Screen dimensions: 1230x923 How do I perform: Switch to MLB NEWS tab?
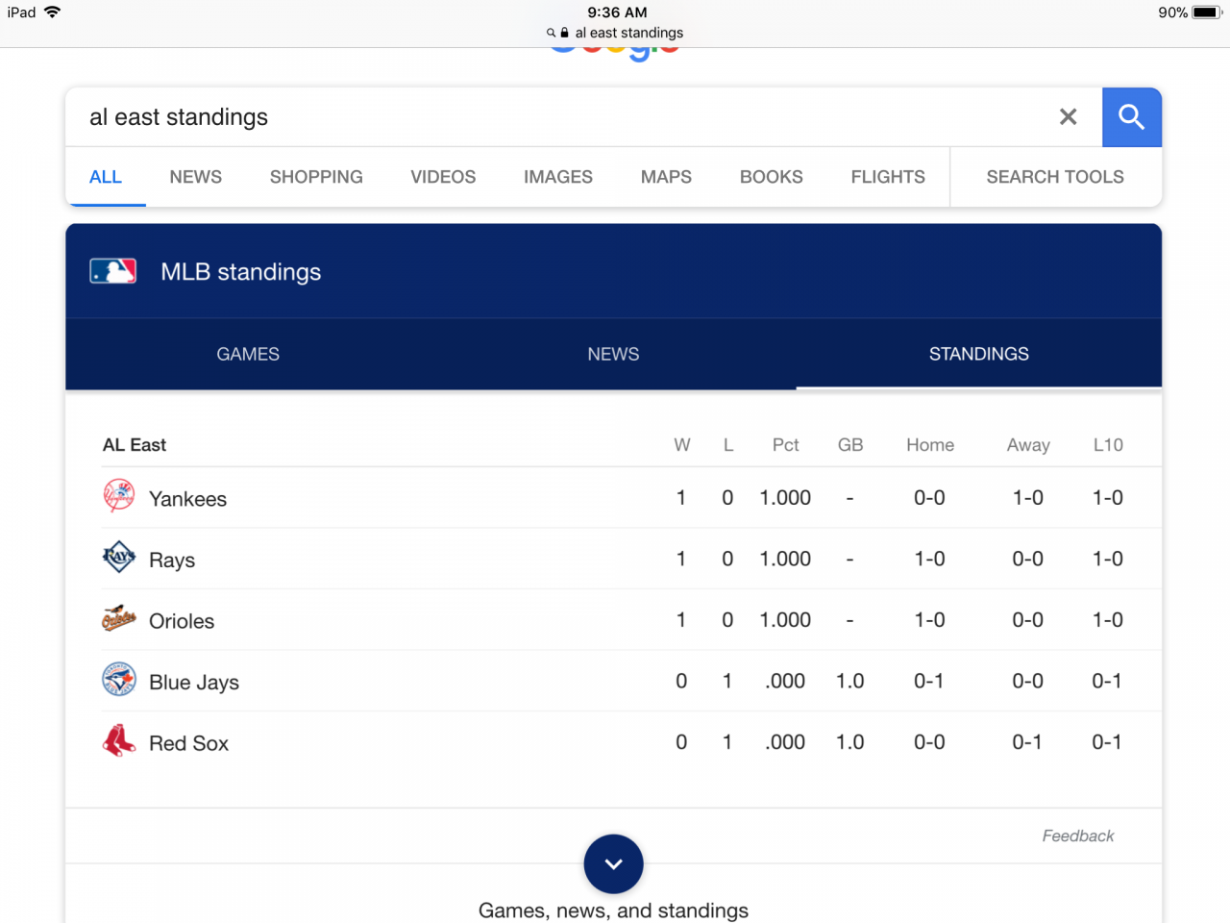pos(613,354)
